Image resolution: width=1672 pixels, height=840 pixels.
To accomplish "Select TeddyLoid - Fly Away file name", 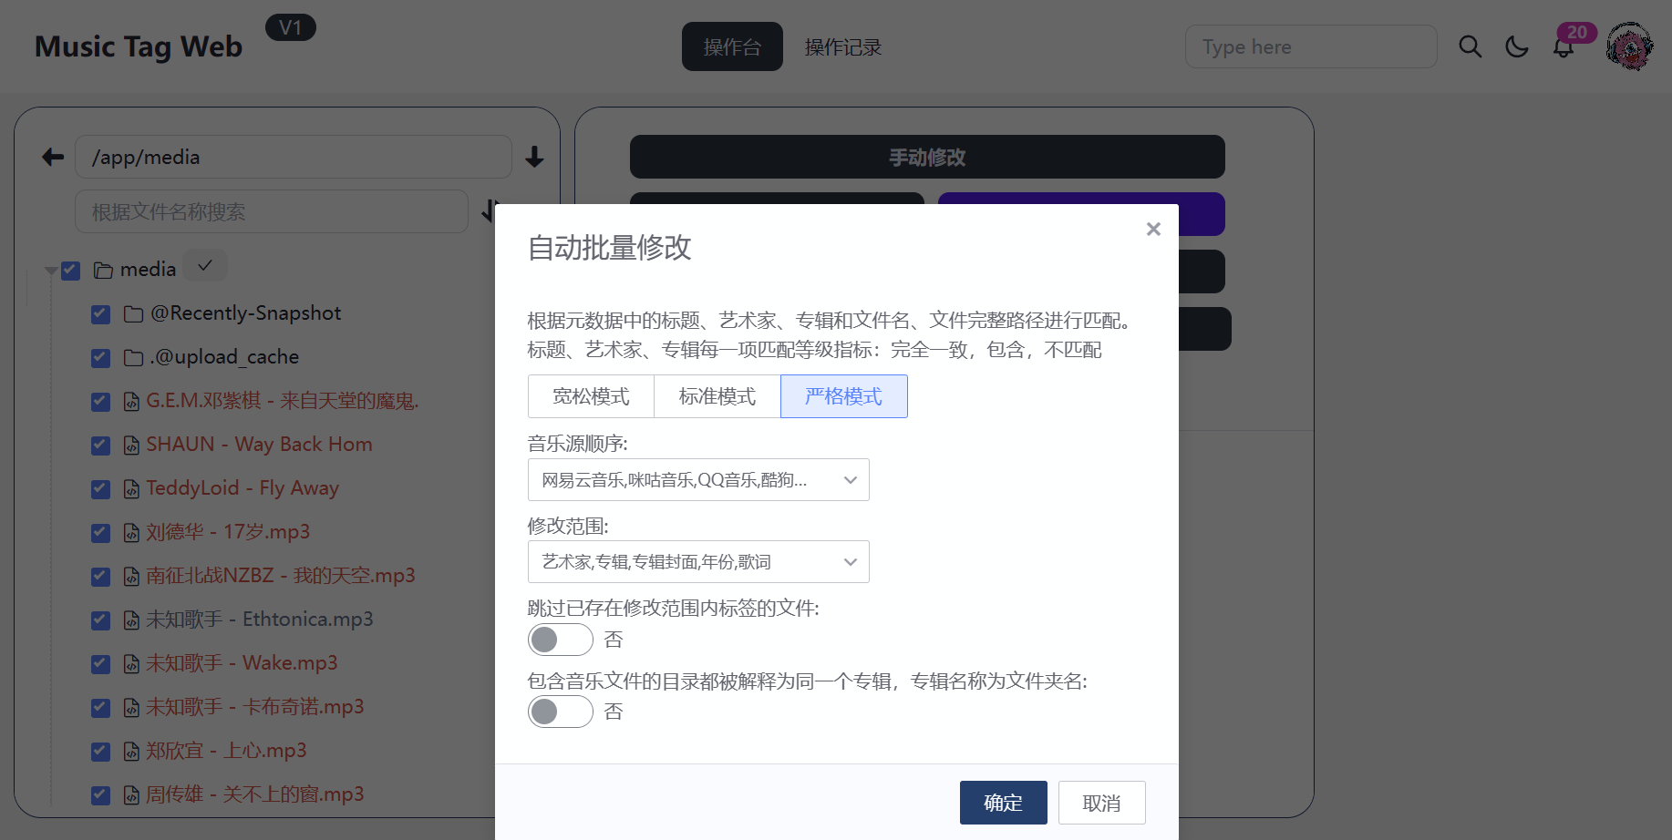I will (x=243, y=488).
